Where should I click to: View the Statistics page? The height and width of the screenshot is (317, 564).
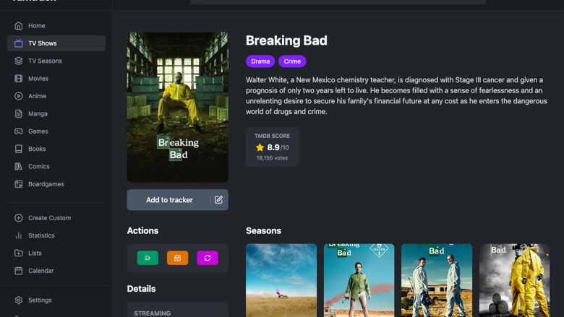coord(56,235)
